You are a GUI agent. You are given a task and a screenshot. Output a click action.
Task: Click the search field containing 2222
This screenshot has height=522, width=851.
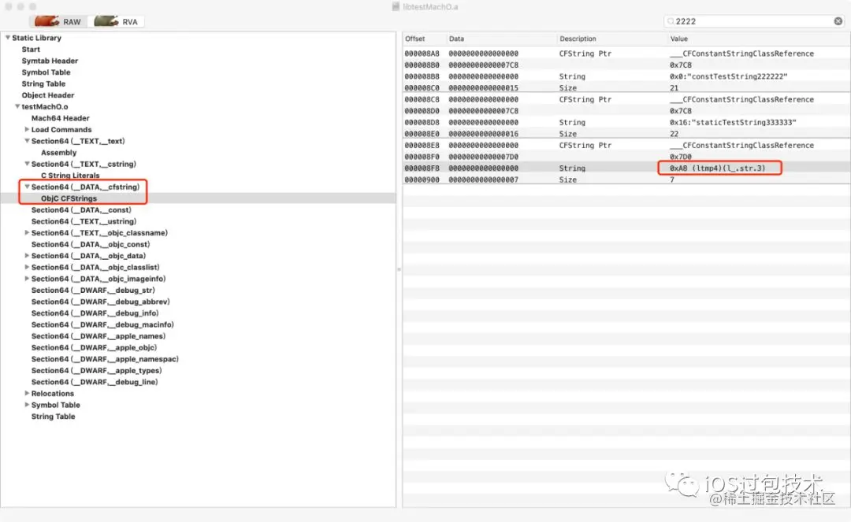pyautogui.click(x=754, y=21)
